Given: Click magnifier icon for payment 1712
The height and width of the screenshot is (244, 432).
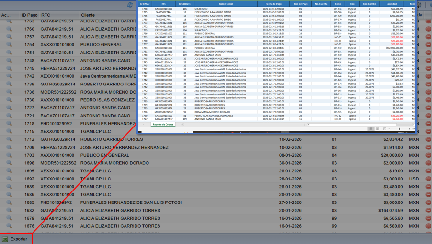Looking at the screenshot, I should pos(9,139).
